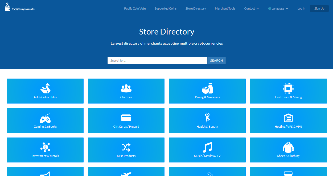This screenshot has width=333, height=176.
Task: Choose the Electronics & Mining chip icon
Action: [x=288, y=88]
